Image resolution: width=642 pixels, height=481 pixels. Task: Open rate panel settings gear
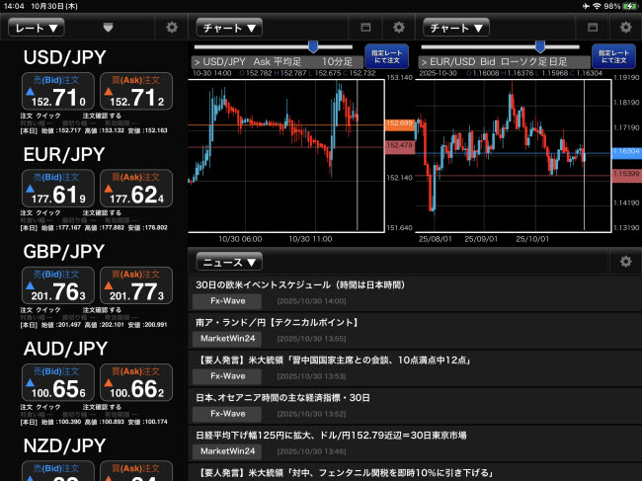172,28
